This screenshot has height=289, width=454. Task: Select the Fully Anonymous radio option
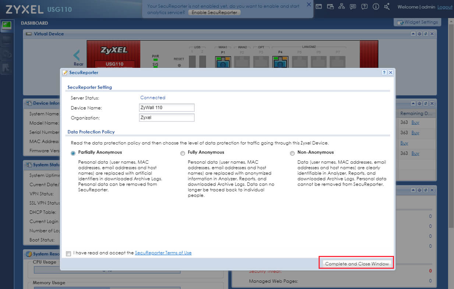click(183, 153)
